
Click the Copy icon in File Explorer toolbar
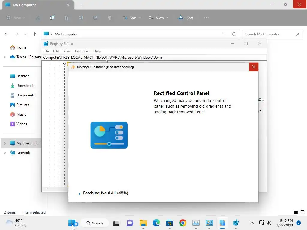(52, 18)
